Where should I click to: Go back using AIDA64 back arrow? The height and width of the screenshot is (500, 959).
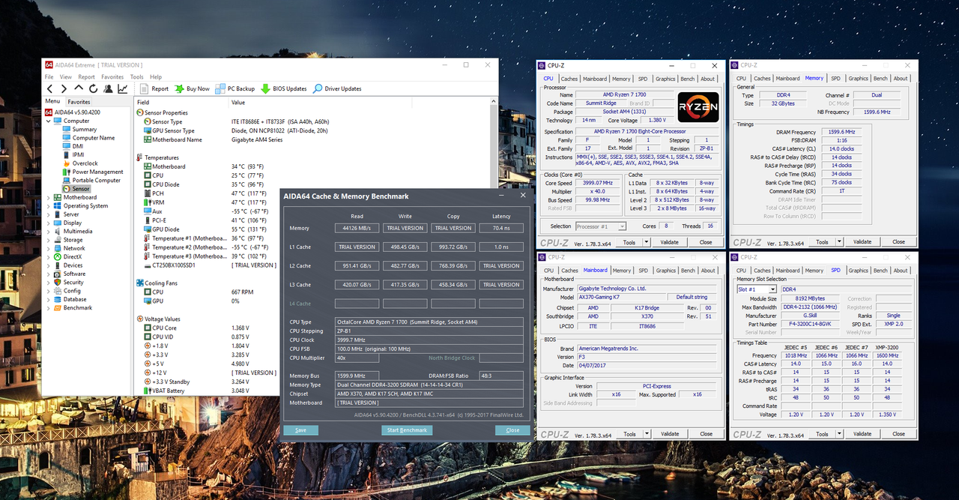point(50,88)
